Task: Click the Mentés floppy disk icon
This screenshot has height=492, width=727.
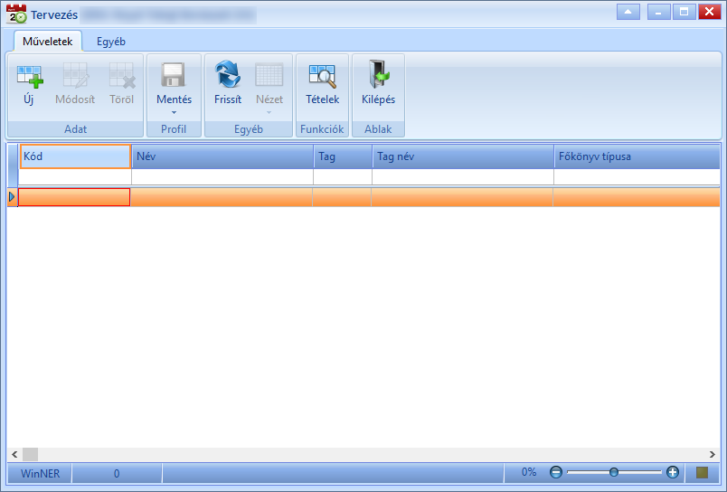Action: coord(174,75)
